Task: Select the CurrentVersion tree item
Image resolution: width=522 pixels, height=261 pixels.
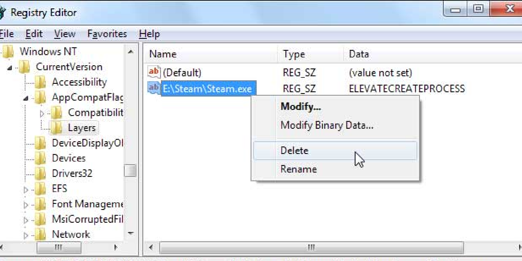Action: [x=69, y=67]
